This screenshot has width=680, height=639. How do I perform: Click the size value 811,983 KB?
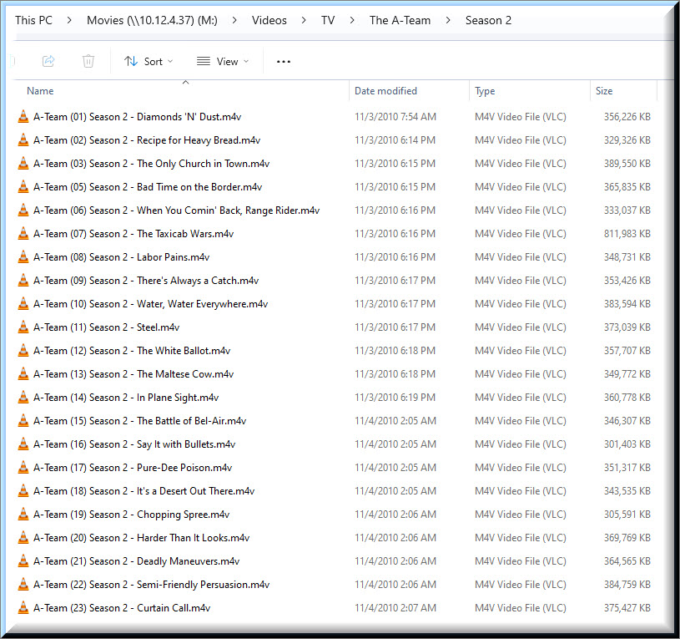627,234
